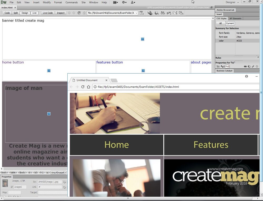263x201 pixels.
Task: Open the Multiscreen preview icon
Action: pyautogui.click(x=150, y=13)
